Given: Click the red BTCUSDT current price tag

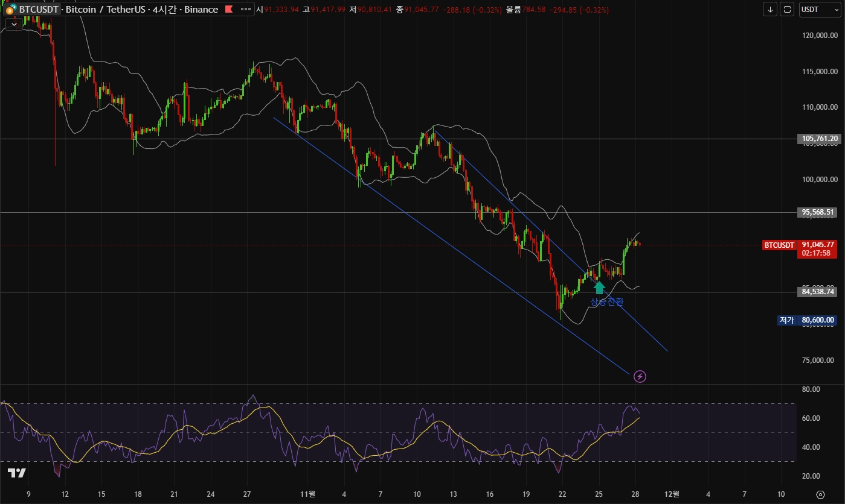Looking at the screenshot, I should coord(779,245).
